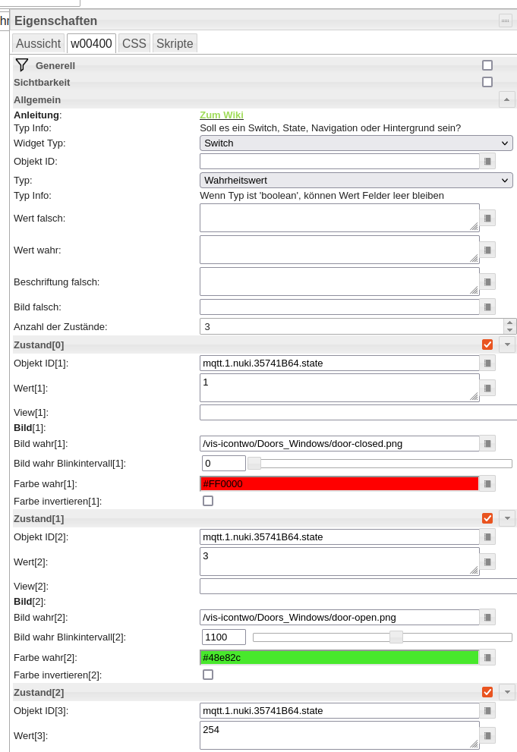
Task: Open image picker for Bild falsch
Action: tap(487, 307)
